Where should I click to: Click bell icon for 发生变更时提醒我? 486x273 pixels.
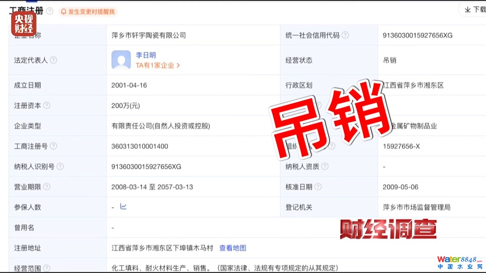(63, 12)
